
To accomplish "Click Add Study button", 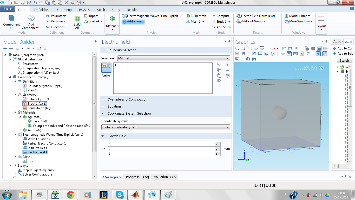I will point(221,27).
